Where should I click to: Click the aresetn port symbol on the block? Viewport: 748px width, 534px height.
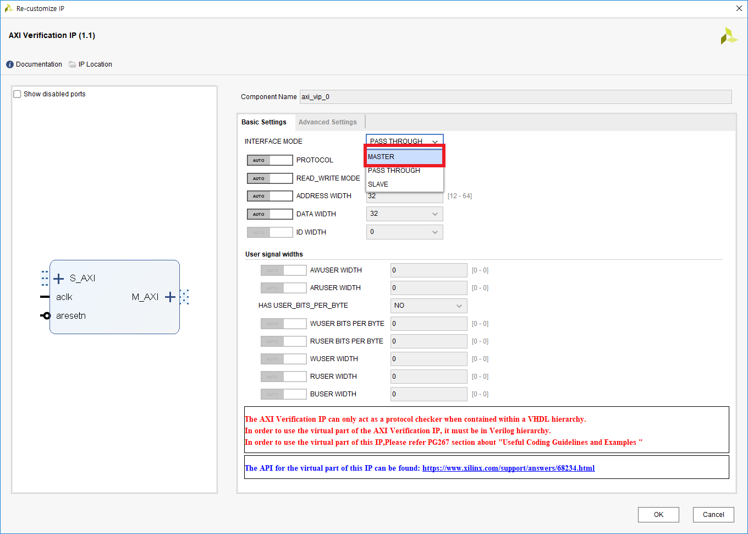(x=45, y=315)
